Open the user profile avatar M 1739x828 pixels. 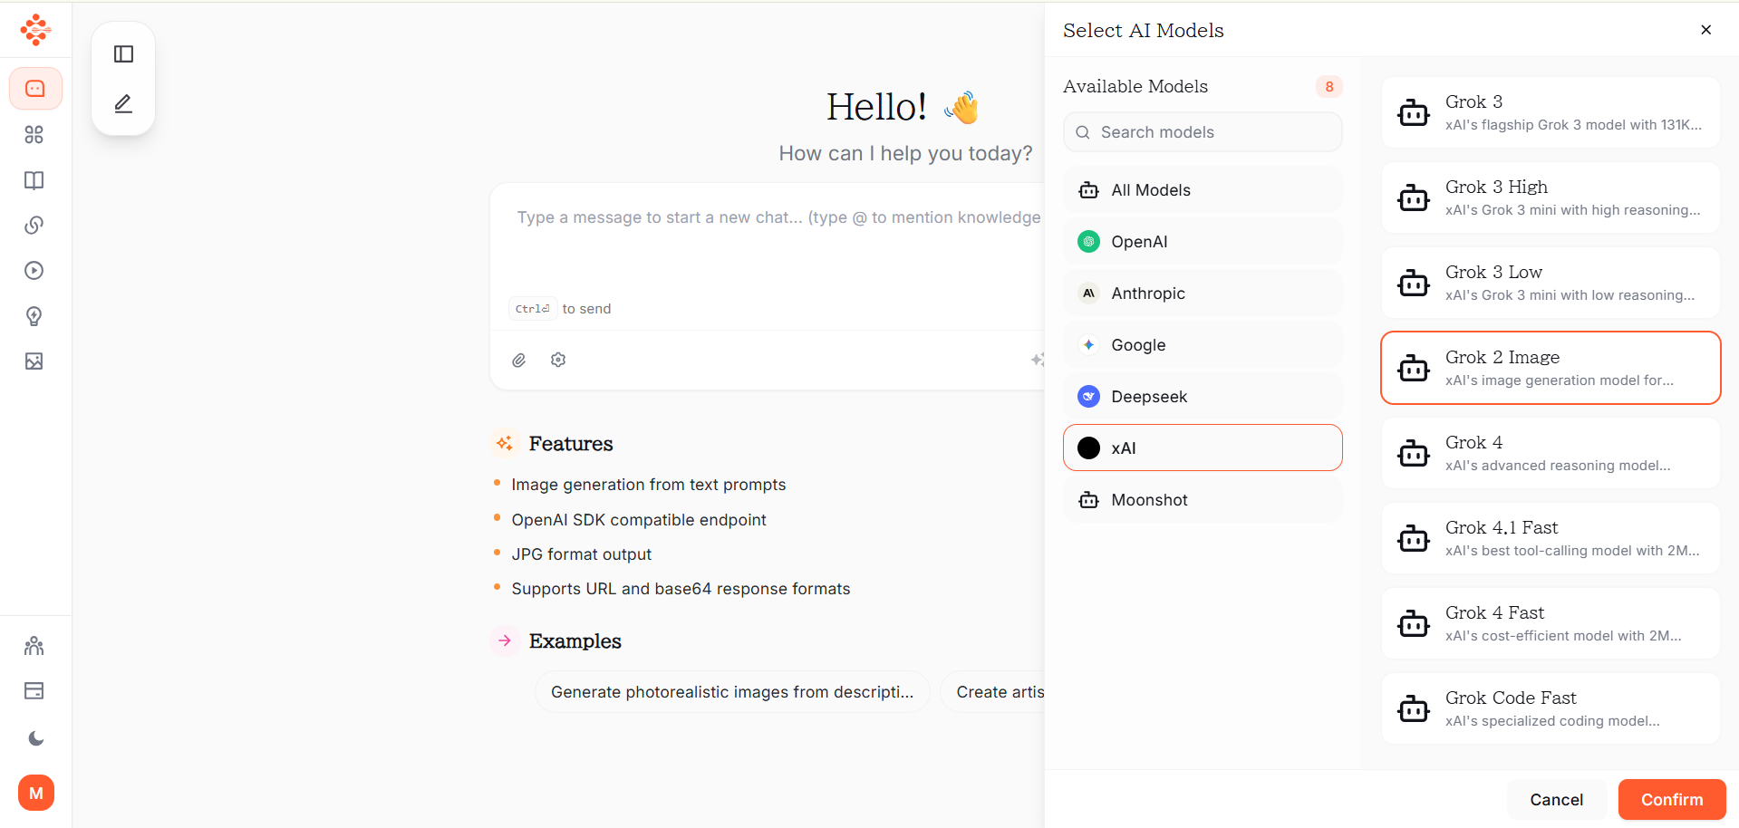36,794
